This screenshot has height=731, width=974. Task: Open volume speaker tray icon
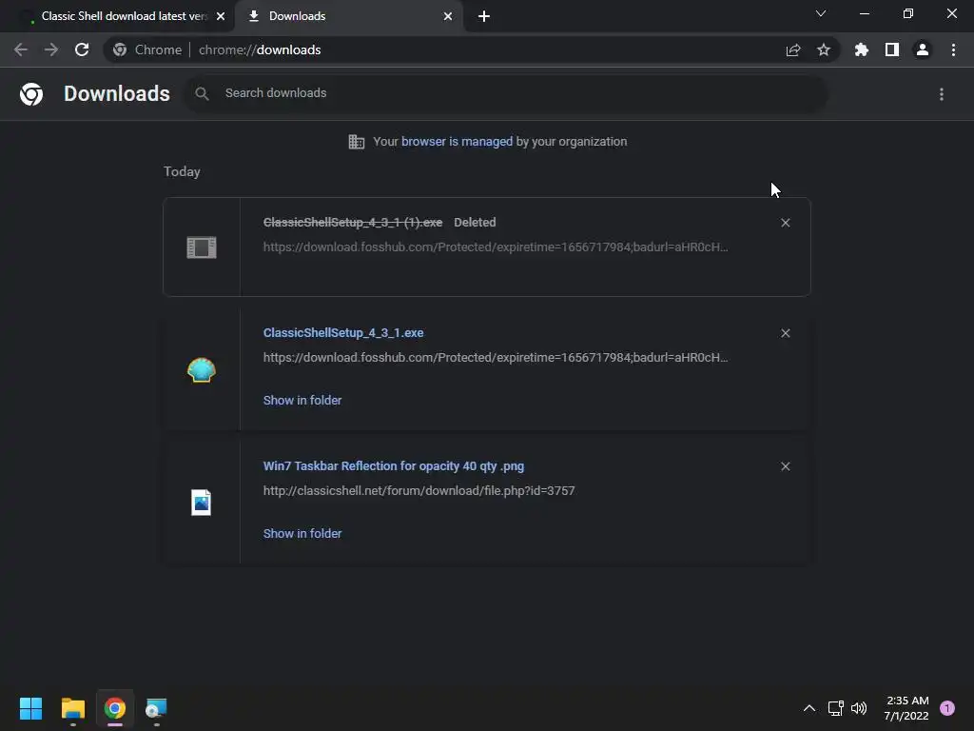859,708
